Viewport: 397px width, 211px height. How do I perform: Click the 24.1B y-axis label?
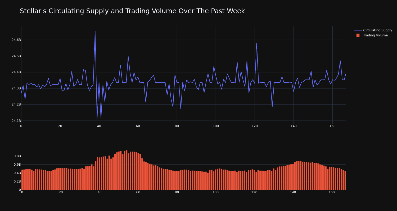16,121
